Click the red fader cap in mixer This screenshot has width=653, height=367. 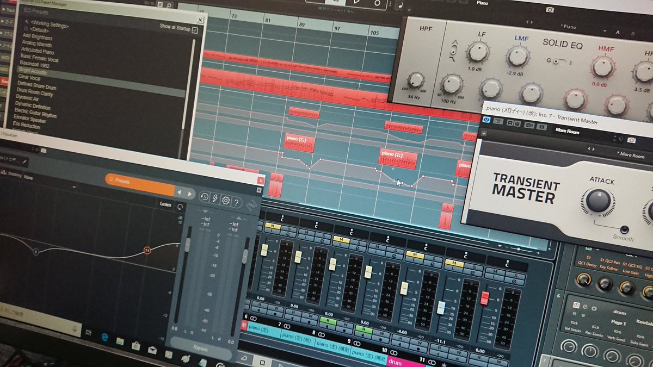coord(484,298)
